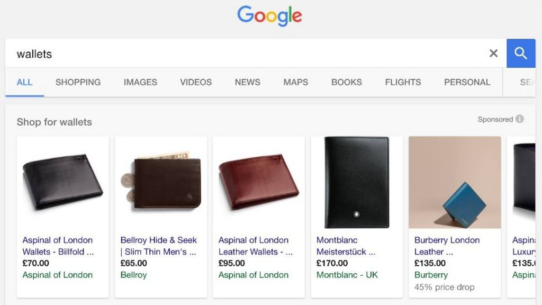This screenshot has width=542, height=305.
Task: Clear the search box with the X icon
Action: point(493,53)
